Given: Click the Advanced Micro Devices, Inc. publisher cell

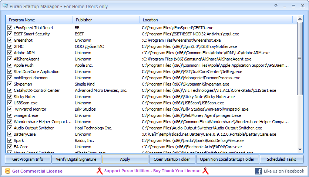Looking at the screenshot, I should tap(101, 90).
